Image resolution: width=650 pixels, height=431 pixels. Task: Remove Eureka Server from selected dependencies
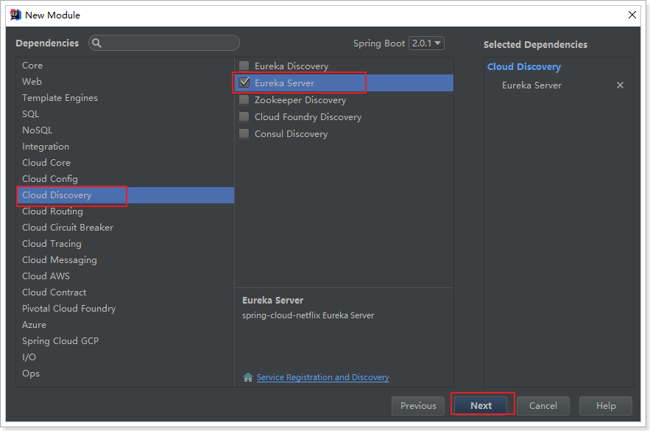pyautogui.click(x=620, y=85)
